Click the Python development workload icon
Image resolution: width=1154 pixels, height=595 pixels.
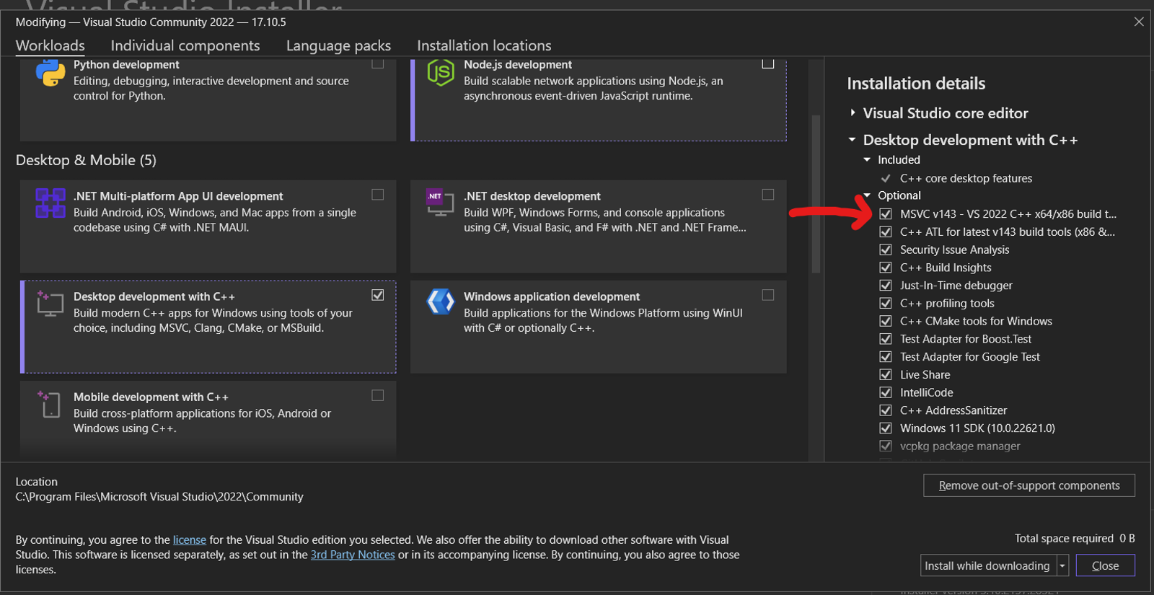[x=50, y=73]
